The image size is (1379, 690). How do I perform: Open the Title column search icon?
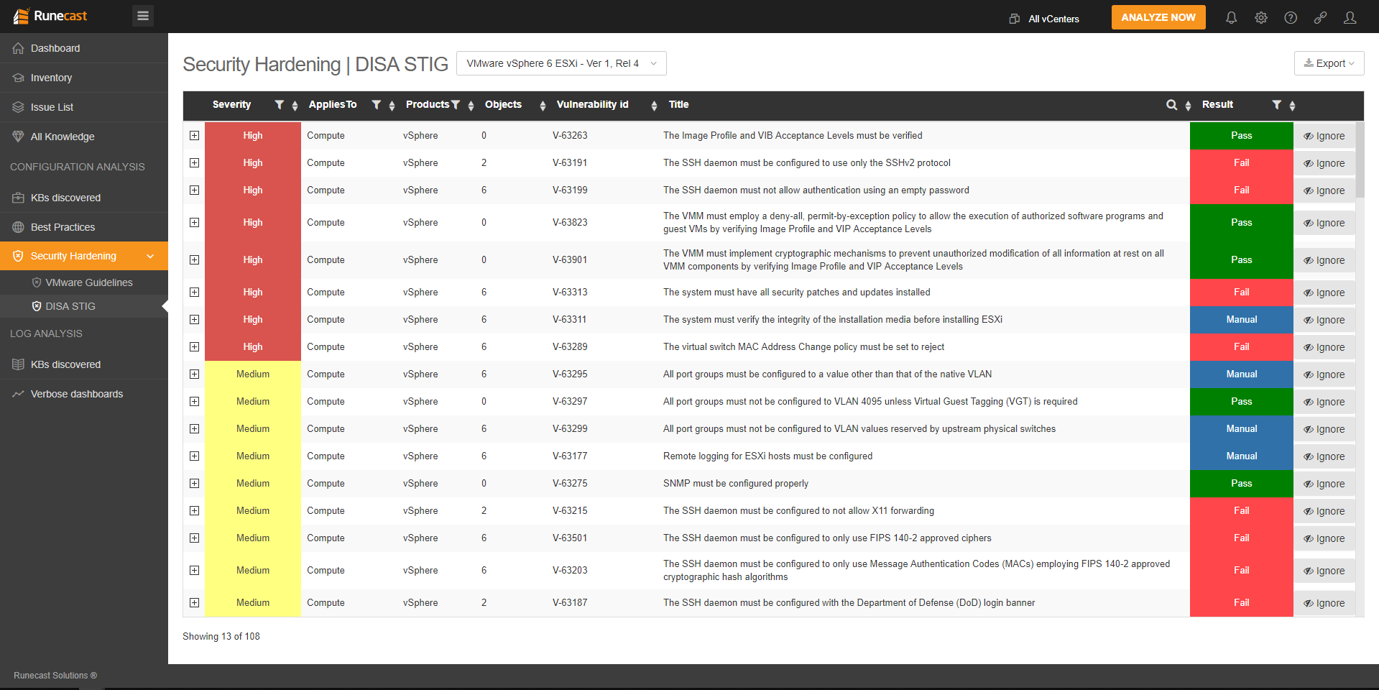pyautogui.click(x=1171, y=104)
